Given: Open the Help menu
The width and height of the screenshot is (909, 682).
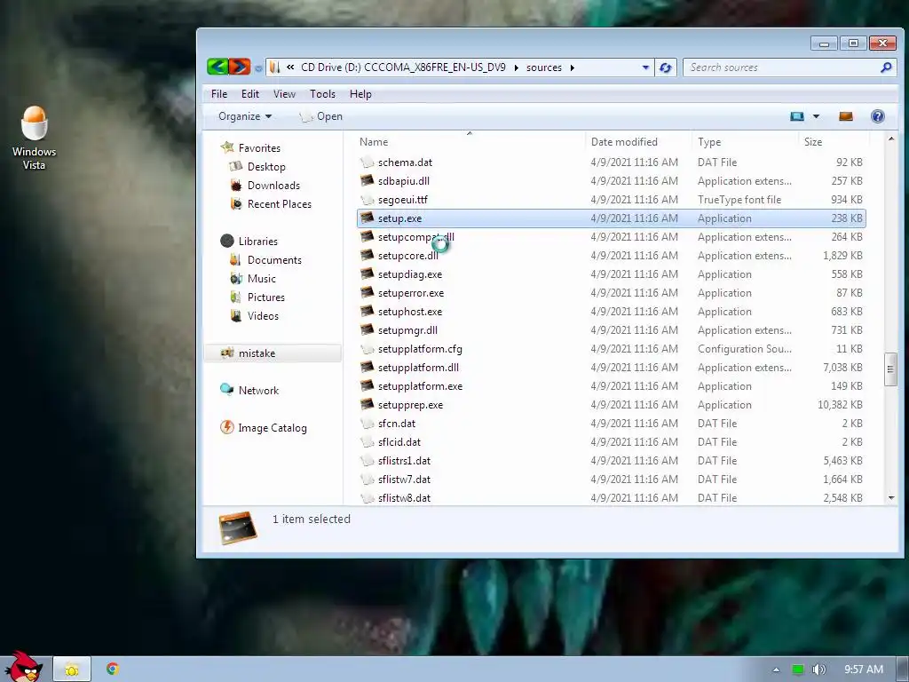Looking at the screenshot, I should (x=360, y=94).
